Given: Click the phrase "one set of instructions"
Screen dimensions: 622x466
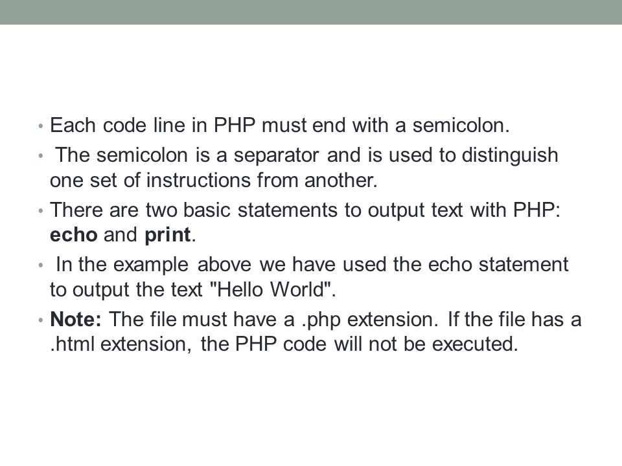Looking at the screenshot, I should [x=150, y=181].
